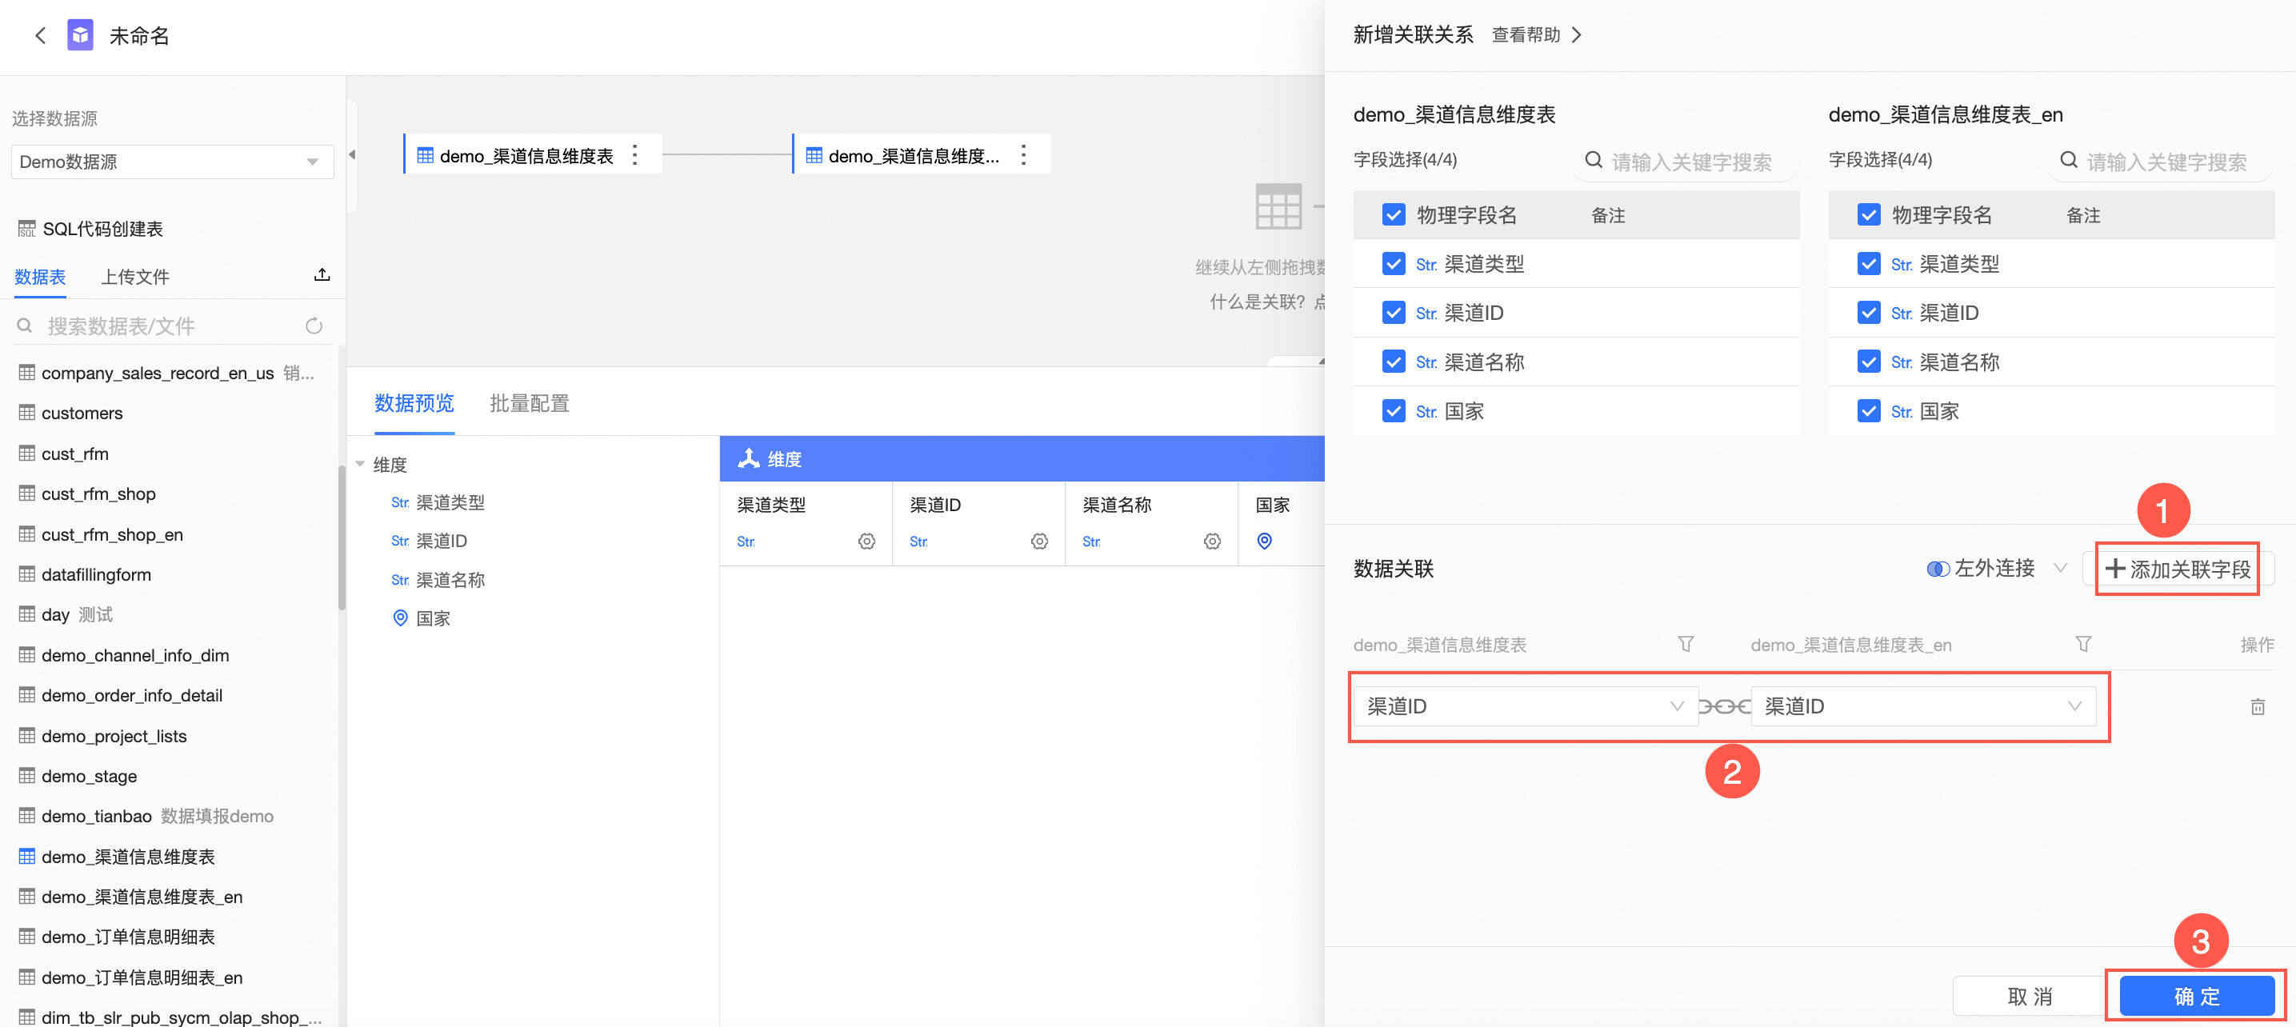The width and height of the screenshot is (2296, 1027).
Task: Open the 批量配置 tab
Action: (x=530, y=403)
